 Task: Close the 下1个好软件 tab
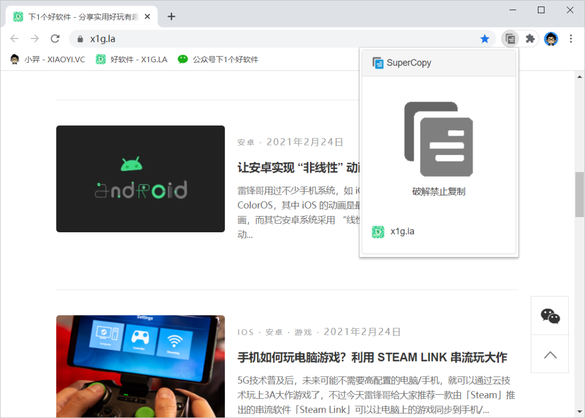pos(147,16)
